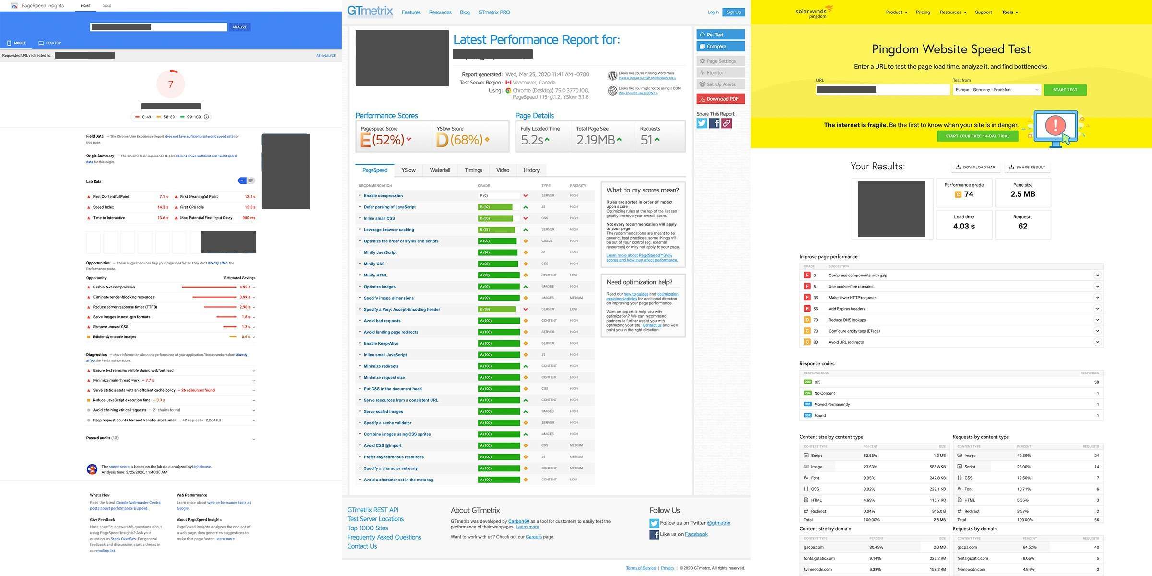Click the 301 Moved Permanently response badge
1152x576 pixels.
pos(807,404)
